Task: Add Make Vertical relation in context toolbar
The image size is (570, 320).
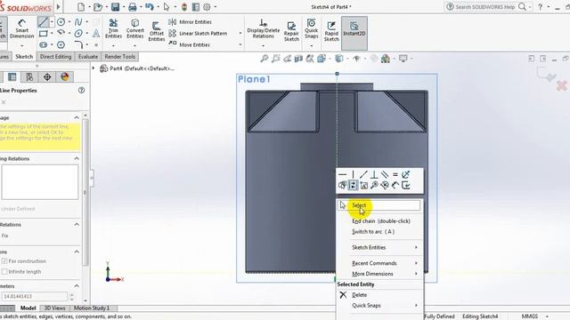Action: (353, 174)
